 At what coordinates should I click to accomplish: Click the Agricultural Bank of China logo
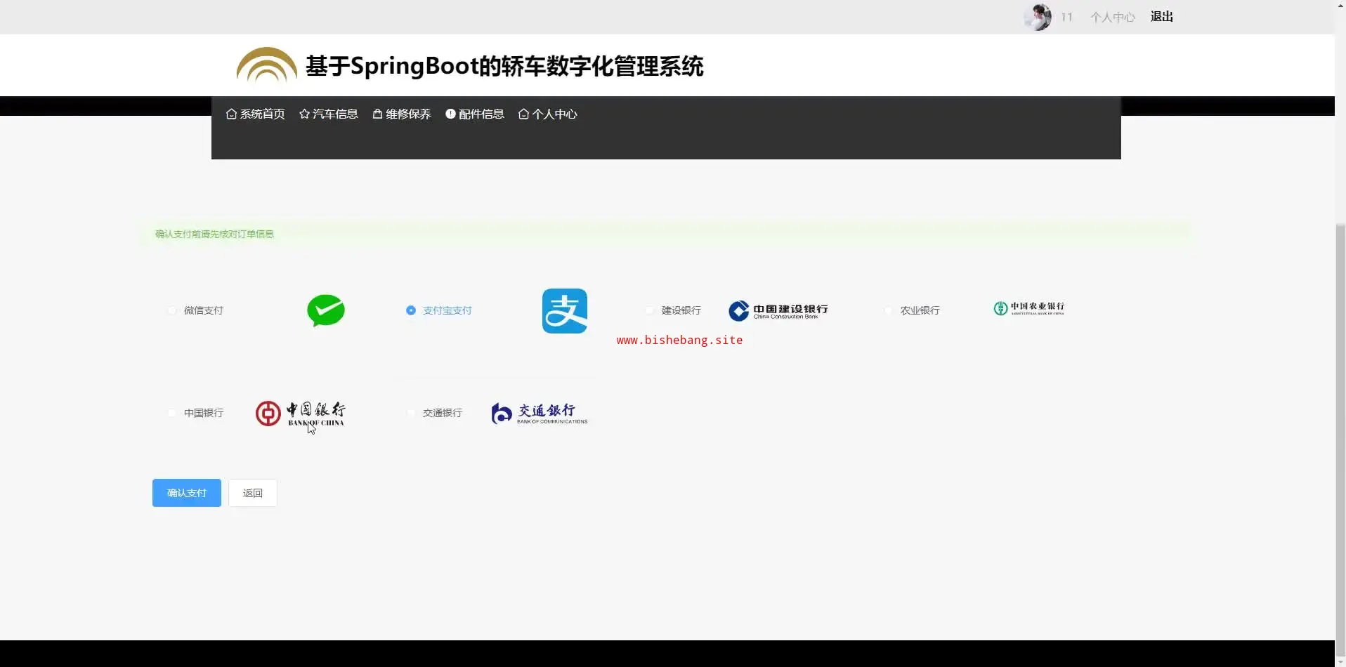tap(1029, 308)
